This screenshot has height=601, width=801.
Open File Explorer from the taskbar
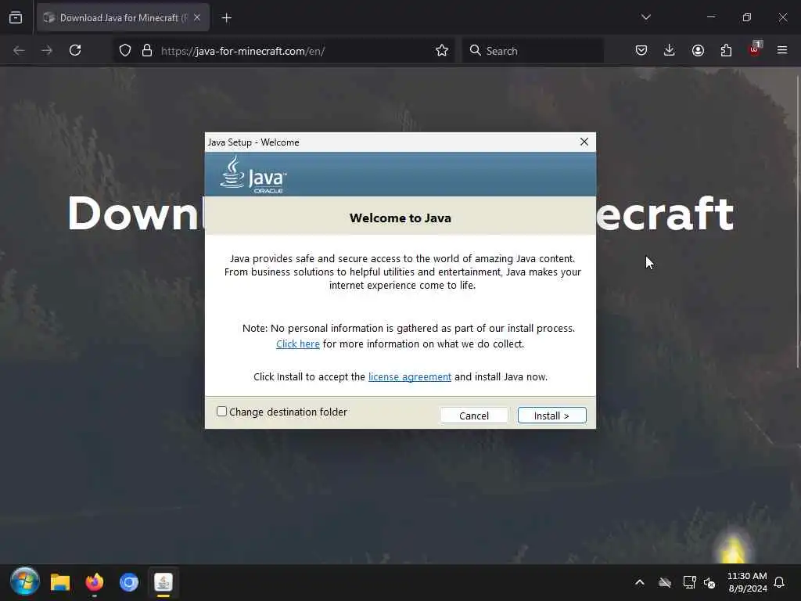point(59,582)
